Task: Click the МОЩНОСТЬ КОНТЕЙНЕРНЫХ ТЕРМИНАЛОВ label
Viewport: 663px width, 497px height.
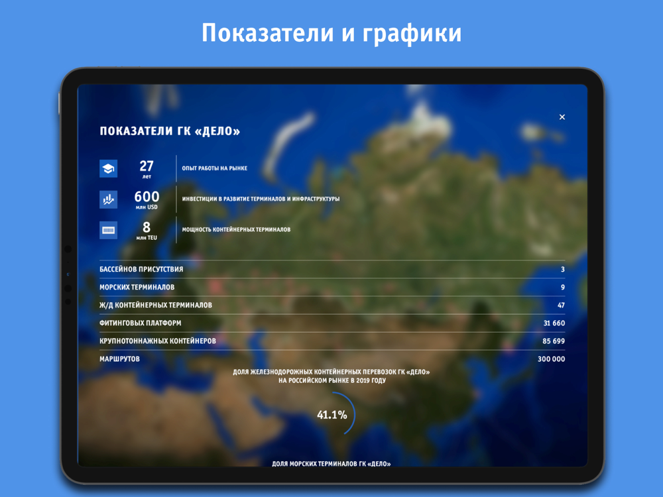Action: pyautogui.click(x=236, y=229)
